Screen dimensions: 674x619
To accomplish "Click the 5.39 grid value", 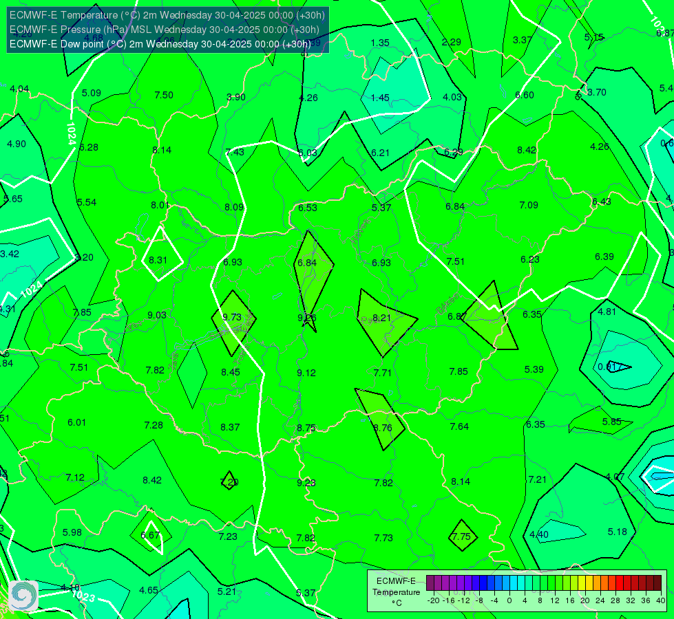I will (x=534, y=369).
